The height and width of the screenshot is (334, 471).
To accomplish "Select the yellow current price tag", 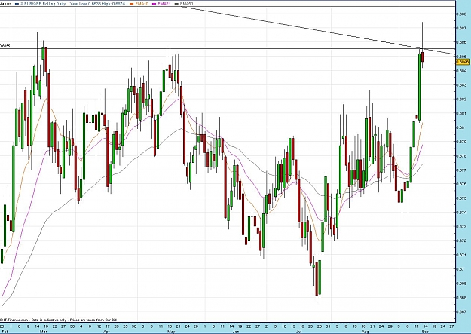I will click(x=463, y=62).
